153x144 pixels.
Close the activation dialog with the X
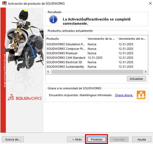point(150,3)
